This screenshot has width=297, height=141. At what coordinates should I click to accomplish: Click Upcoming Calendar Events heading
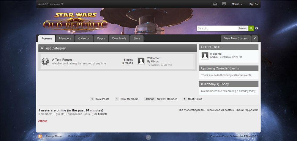click(x=220, y=68)
